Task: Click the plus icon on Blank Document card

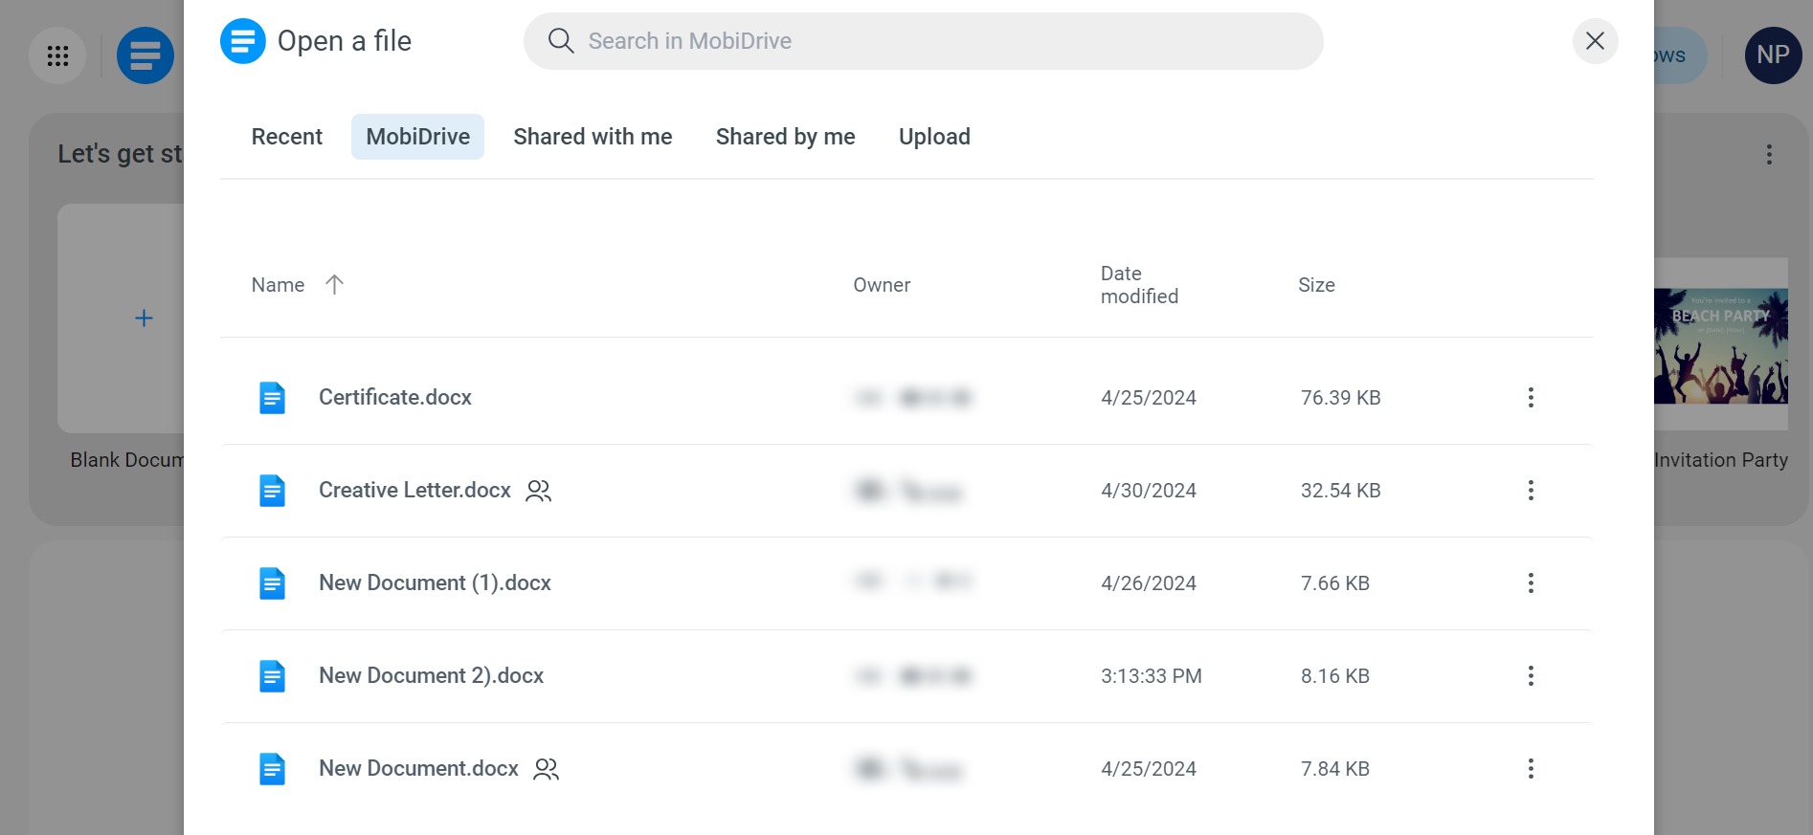Action: (x=144, y=318)
